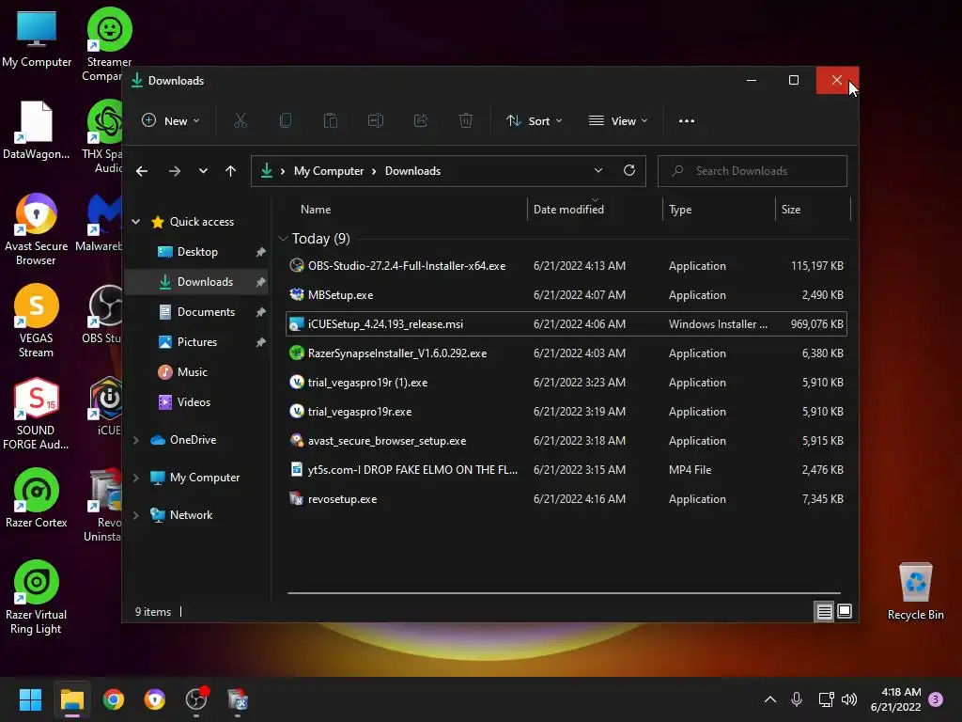Viewport: 962px width, 722px height.
Task: Open Razer Cortex desktop shortcut
Action: (37, 498)
